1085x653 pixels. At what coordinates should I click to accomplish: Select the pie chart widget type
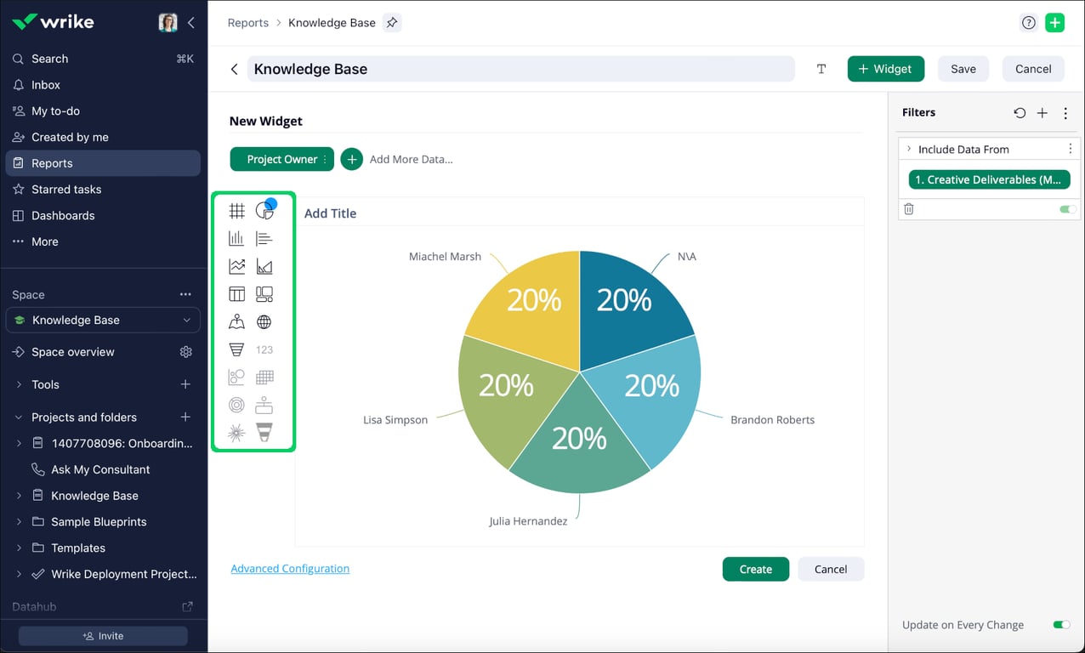click(264, 210)
